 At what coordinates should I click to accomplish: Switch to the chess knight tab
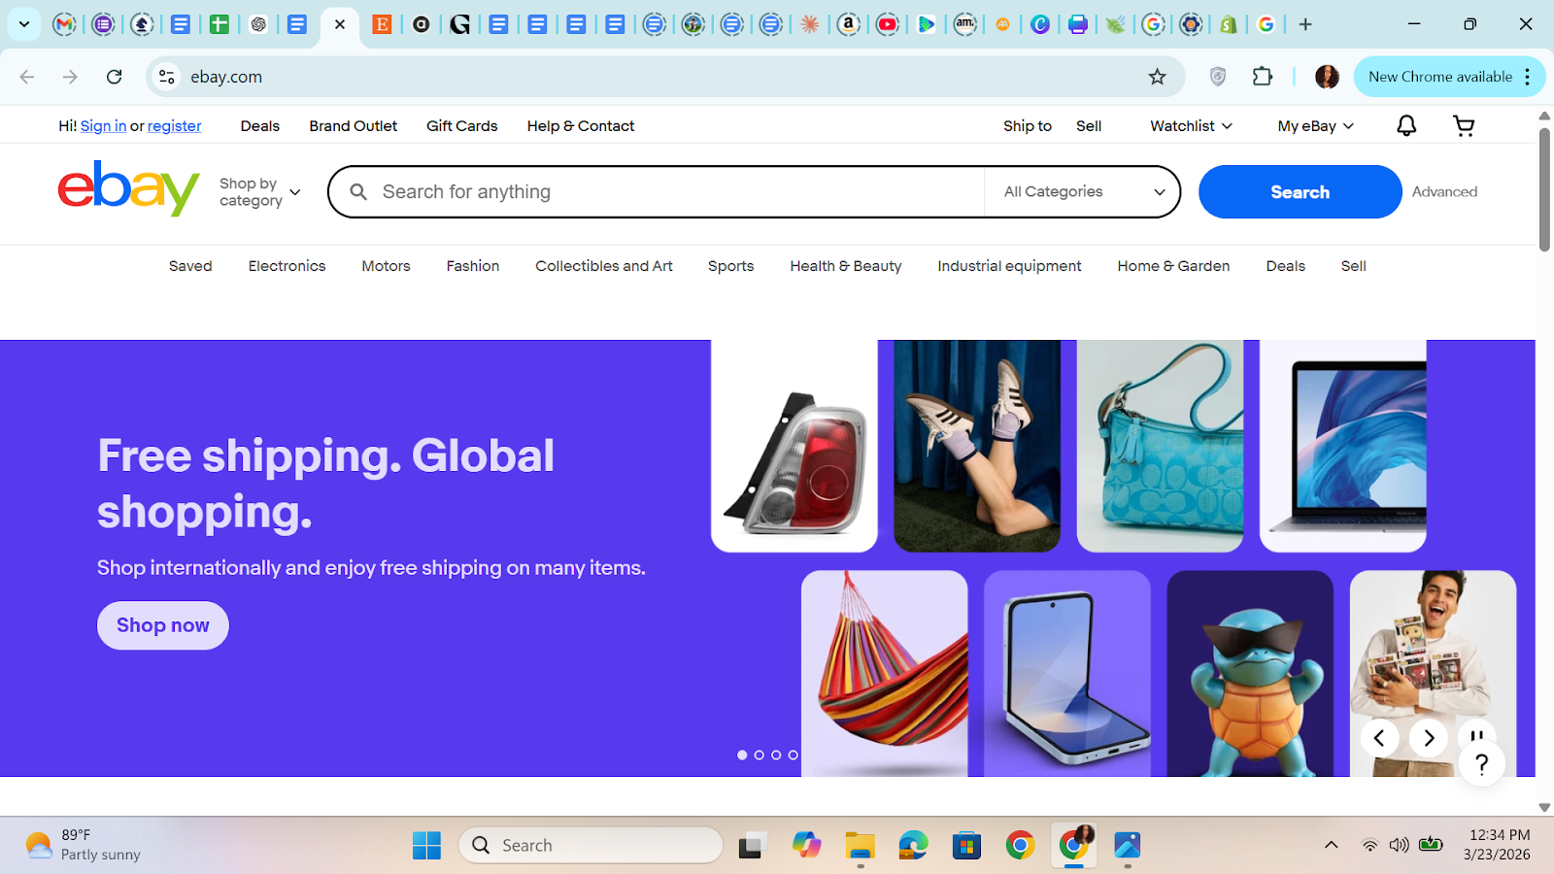pyautogui.click(x=142, y=24)
